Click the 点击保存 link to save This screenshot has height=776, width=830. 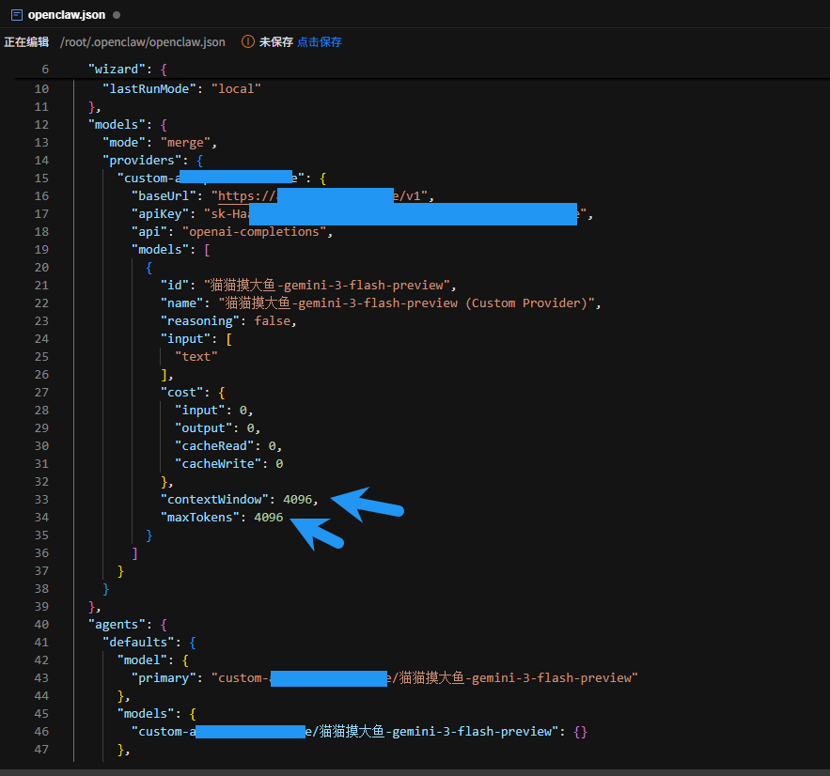click(x=320, y=41)
